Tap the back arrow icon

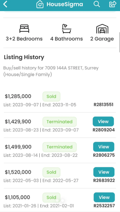pyautogui.click(x=5, y=4)
